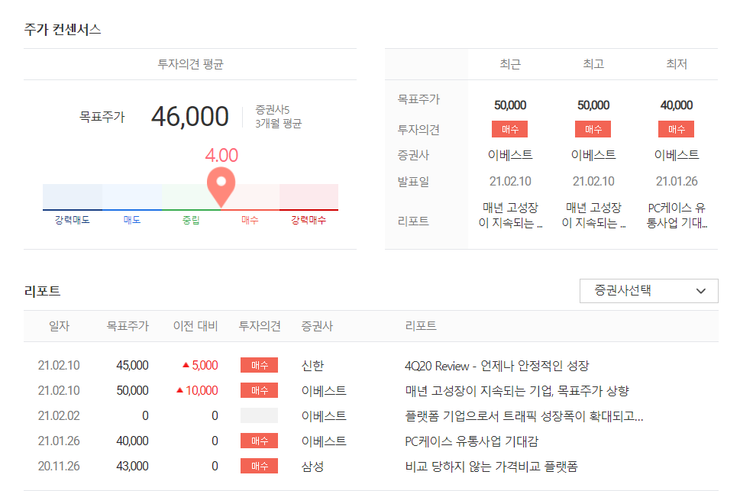Open the 증권사선택 dropdown
Screen dimensions: 740x491
[648, 291]
